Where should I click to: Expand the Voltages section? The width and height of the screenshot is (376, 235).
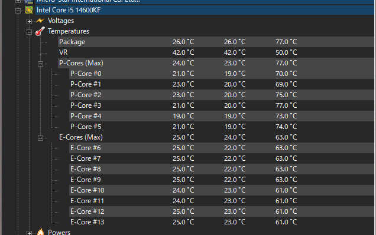pos(29,21)
